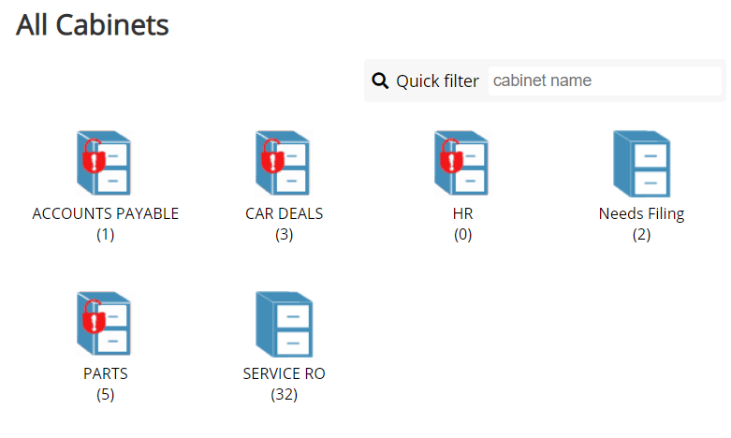Click the SERVICE RO name label
Image resolution: width=731 pixels, height=438 pixels.
(284, 373)
